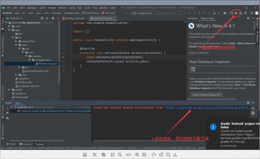The image size is (260, 159).
Task: Click the Sync Project with Gradle Files icon
Action: click(236, 13)
